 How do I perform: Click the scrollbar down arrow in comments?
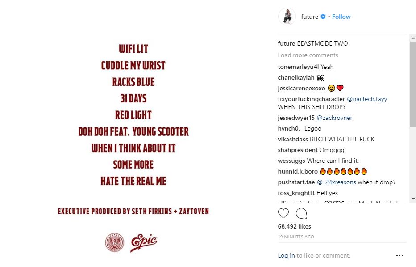click(x=413, y=199)
